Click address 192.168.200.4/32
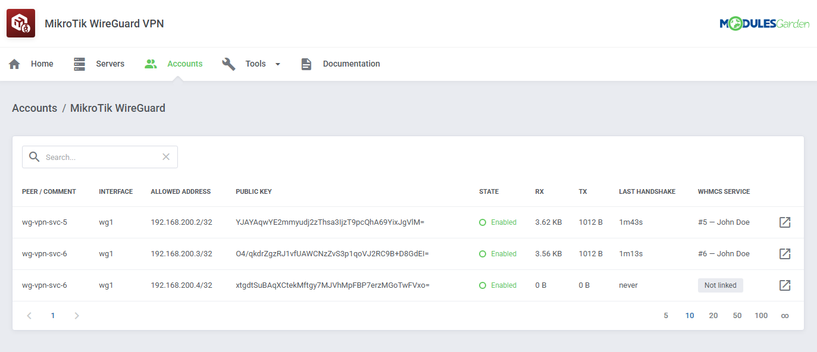The image size is (817, 352). coord(181,285)
